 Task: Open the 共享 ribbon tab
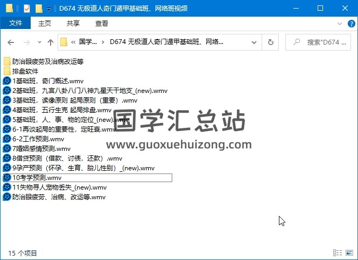click(x=73, y=24)
